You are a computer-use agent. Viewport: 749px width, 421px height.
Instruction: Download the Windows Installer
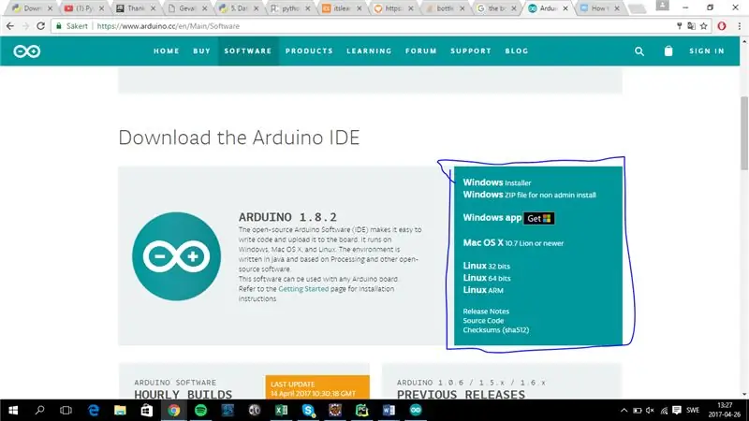[497, 182]
